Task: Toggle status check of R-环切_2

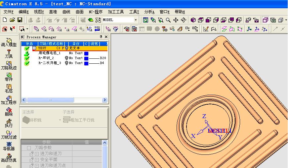Action: click(27, 58)
